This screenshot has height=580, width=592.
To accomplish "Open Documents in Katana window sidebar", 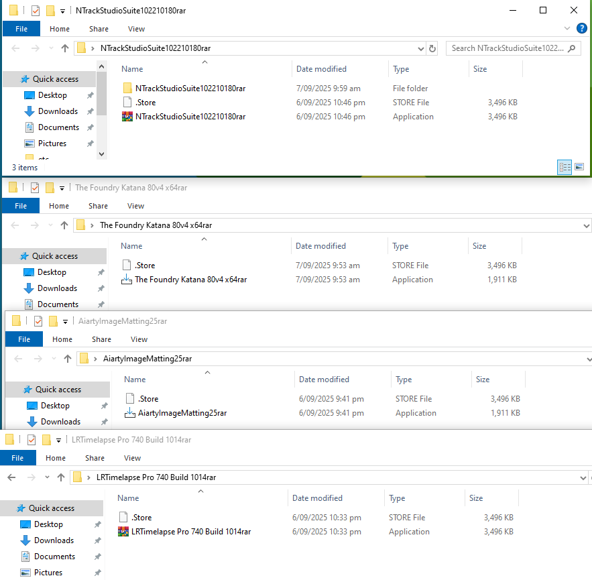I will click(x=58, y=304).
